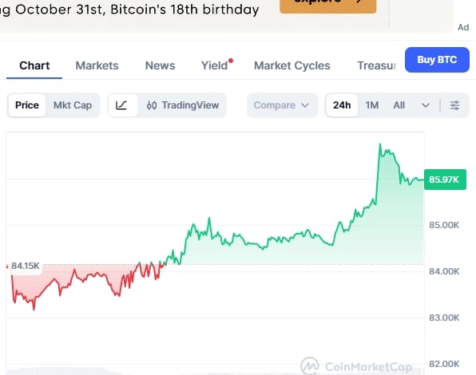Screen dimensions: 476x375
Task: Select the 24h time range
Action: click(x=342, y=105)
